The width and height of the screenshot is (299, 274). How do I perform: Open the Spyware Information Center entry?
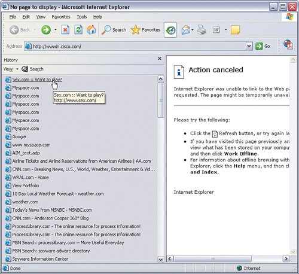pyautogui.click(x=40, y=259)
